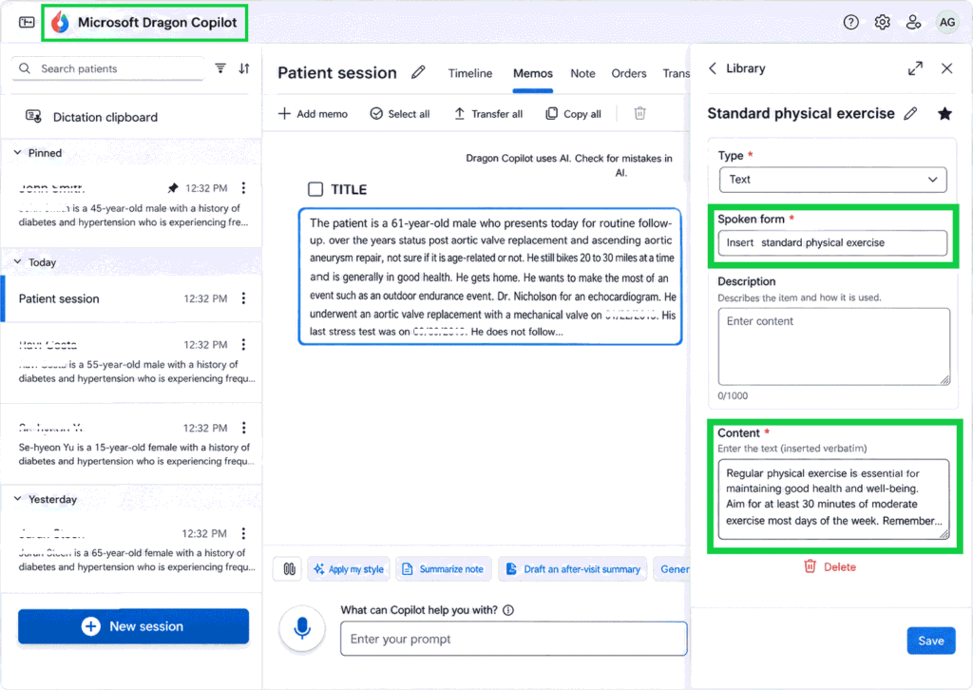Click the Enter your prompt field

coord(514,639)
